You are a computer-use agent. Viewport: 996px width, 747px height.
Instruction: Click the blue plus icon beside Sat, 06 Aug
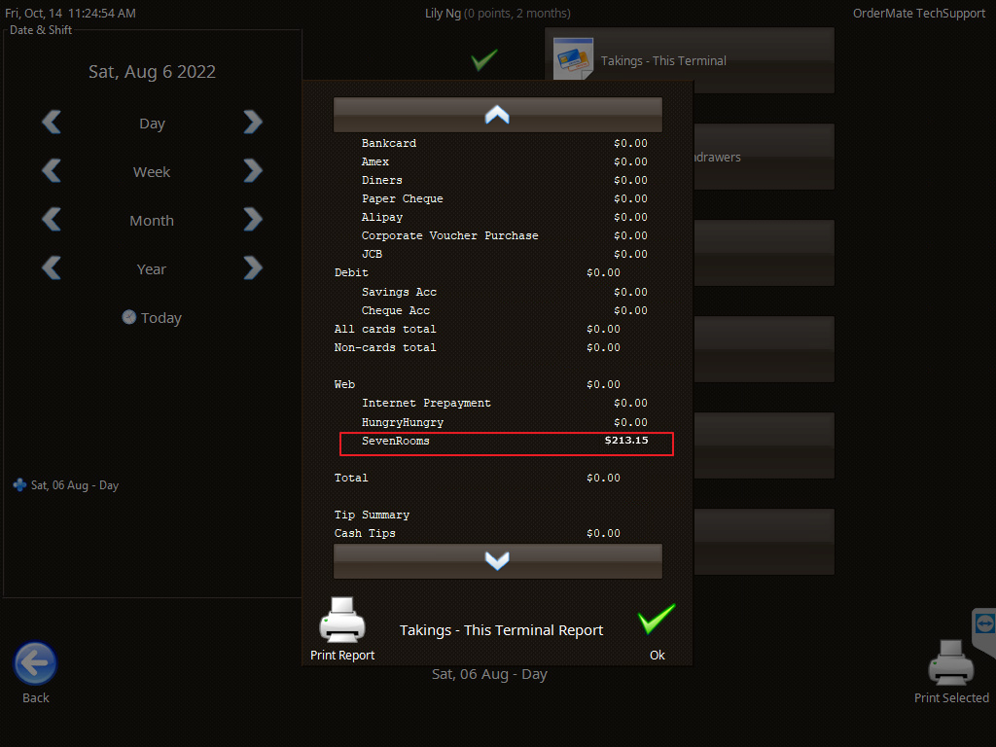(19, 484)
